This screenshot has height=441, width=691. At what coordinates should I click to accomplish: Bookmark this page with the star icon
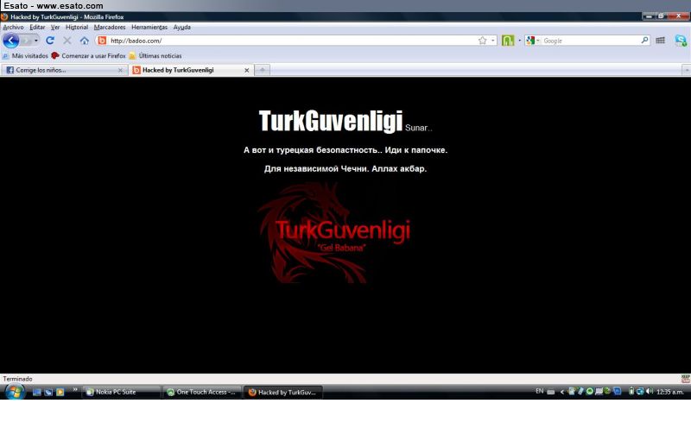click(x=483, y=41)
